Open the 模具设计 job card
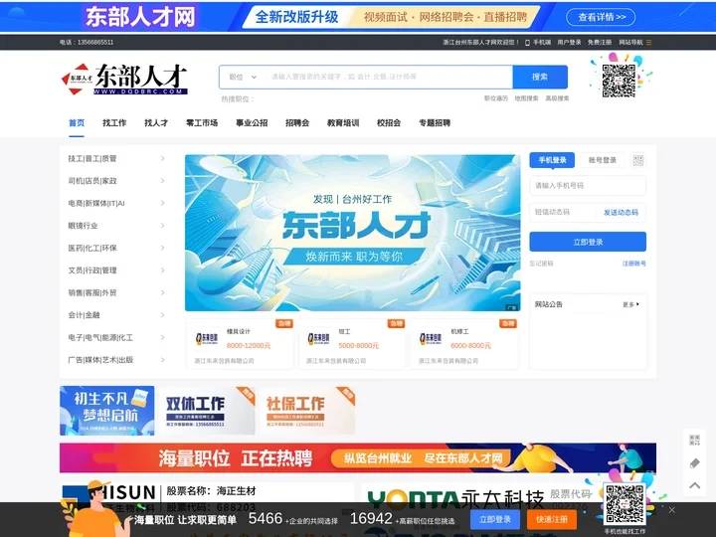Screen dimensions: 716x537 pyautogui.click(x=241, y=344)
